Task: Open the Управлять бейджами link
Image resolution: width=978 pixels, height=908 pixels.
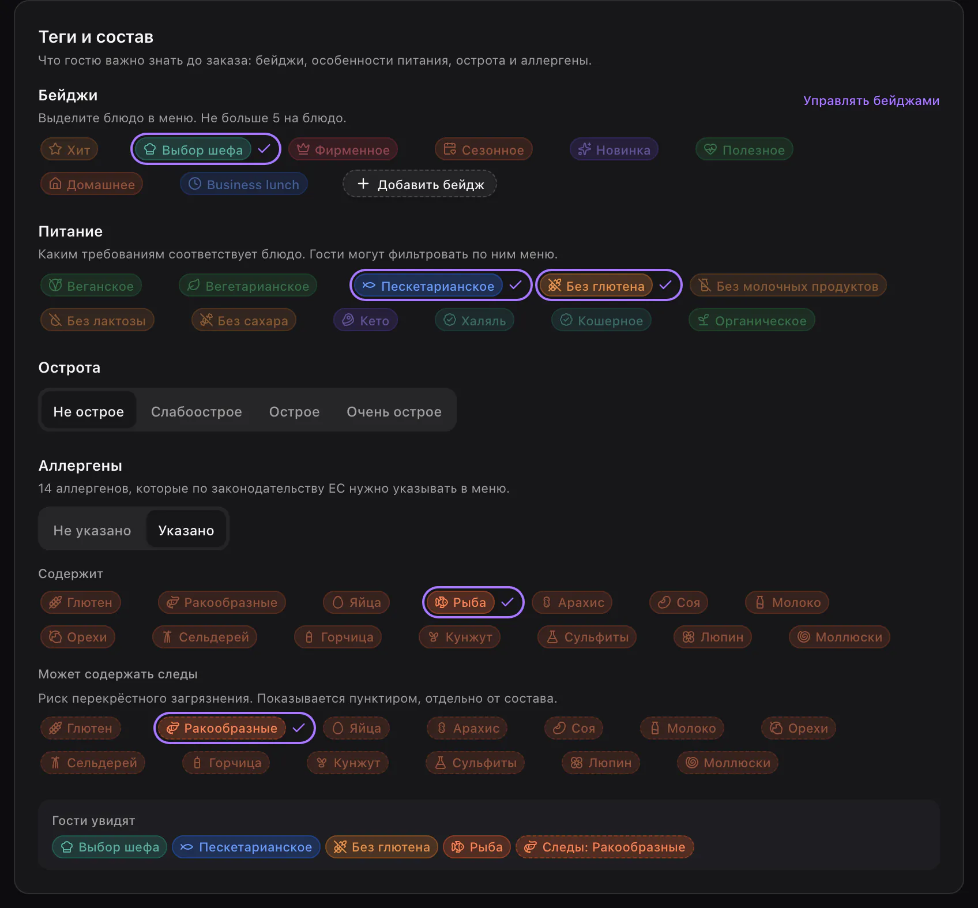Action: 871,100
